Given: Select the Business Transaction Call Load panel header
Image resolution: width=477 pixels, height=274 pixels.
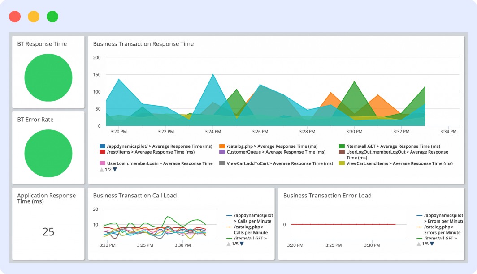Looking at the screenshot, I should coord(134,196).
